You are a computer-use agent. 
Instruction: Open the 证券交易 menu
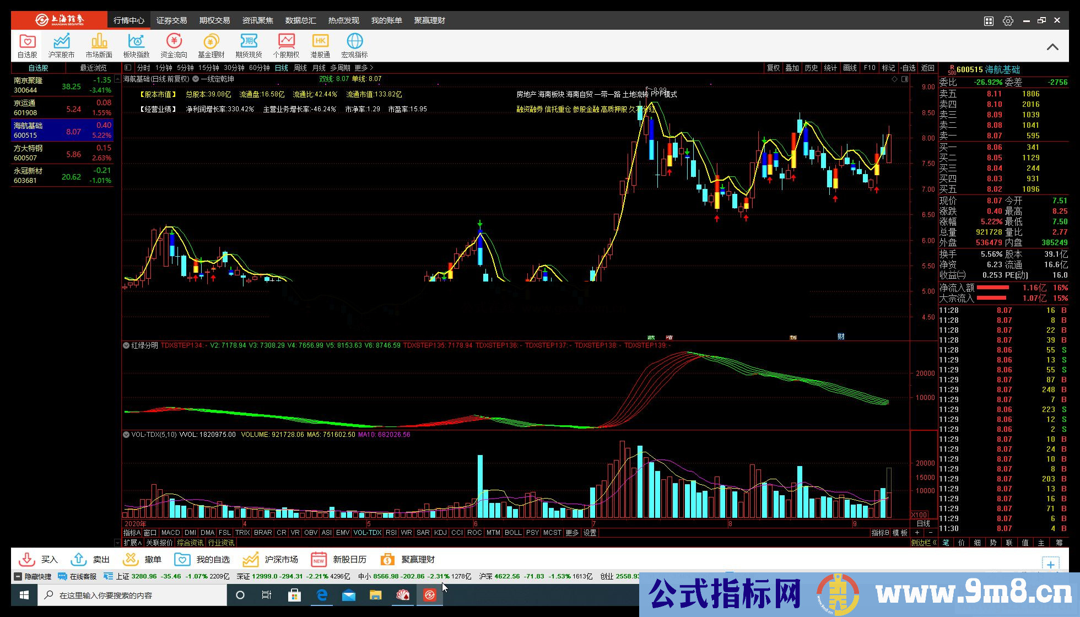pyautogui.click(x=171, y=20)
